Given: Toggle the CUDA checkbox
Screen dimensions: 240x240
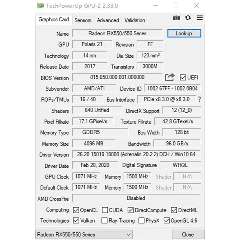Looking at the screenshot, I should point(105,210).
